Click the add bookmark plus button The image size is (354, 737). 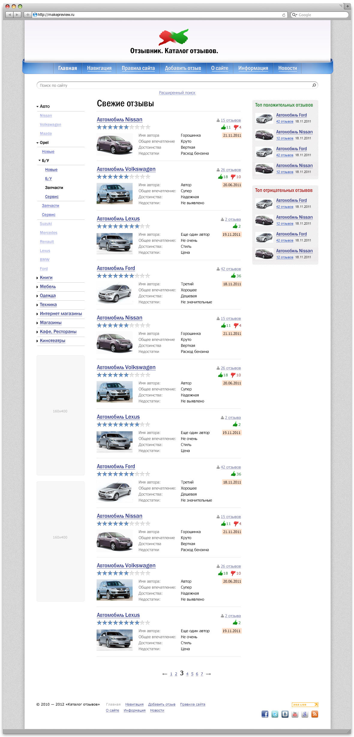28,14
